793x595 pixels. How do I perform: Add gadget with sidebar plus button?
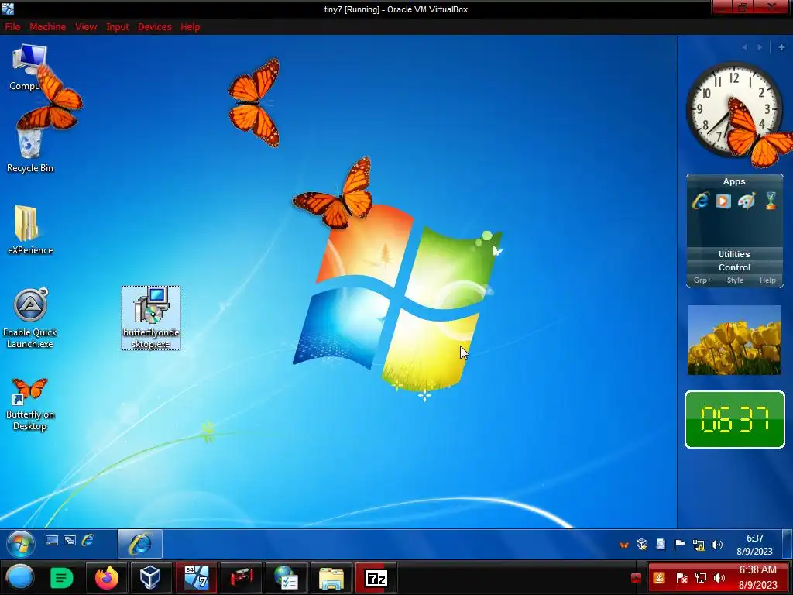coord(781,47)
